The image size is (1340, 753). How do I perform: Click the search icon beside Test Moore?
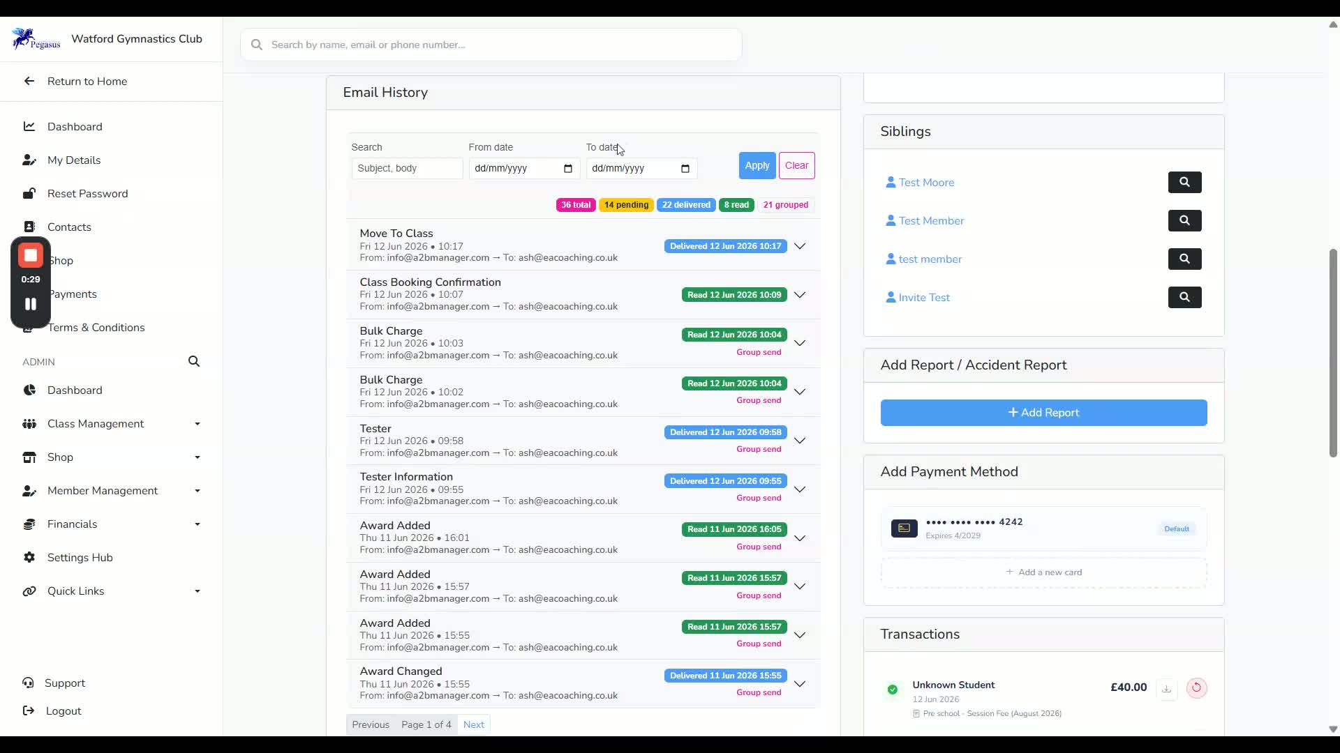(x=1184, y=182)
